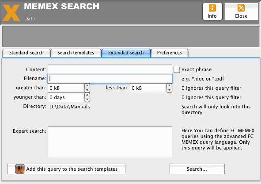Click the orange MEMEX X logo
Screen dimensions: 261x184
[11, 13]
